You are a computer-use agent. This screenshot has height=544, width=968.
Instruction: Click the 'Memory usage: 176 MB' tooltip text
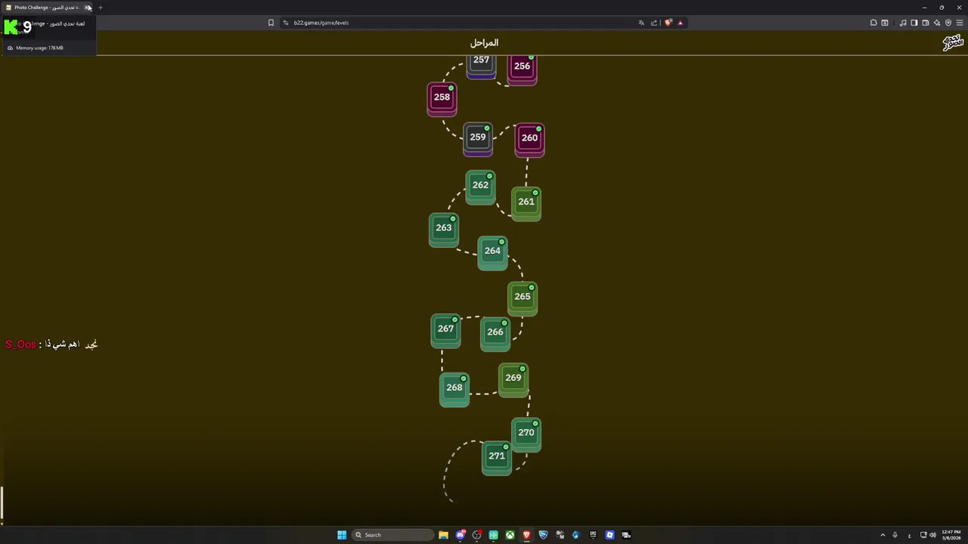point(39,48)
